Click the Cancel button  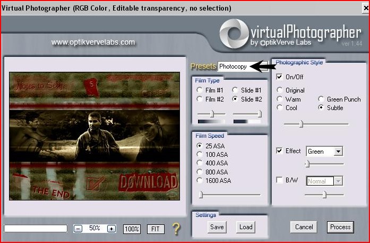pos(304,227)
